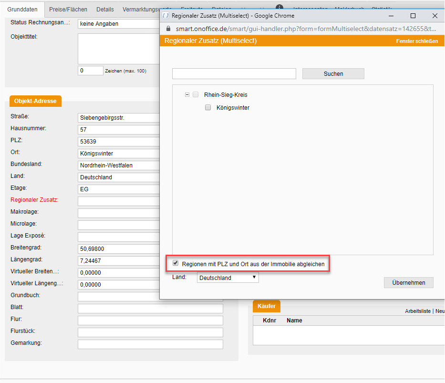This screenshot has width=445, height=383.
Task: Switch to the Preise/Flächen tab
Action: point(68,10)
